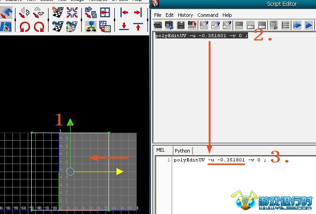
Task: Toggle Show Input only layout
Action: (x=251, y=25)
